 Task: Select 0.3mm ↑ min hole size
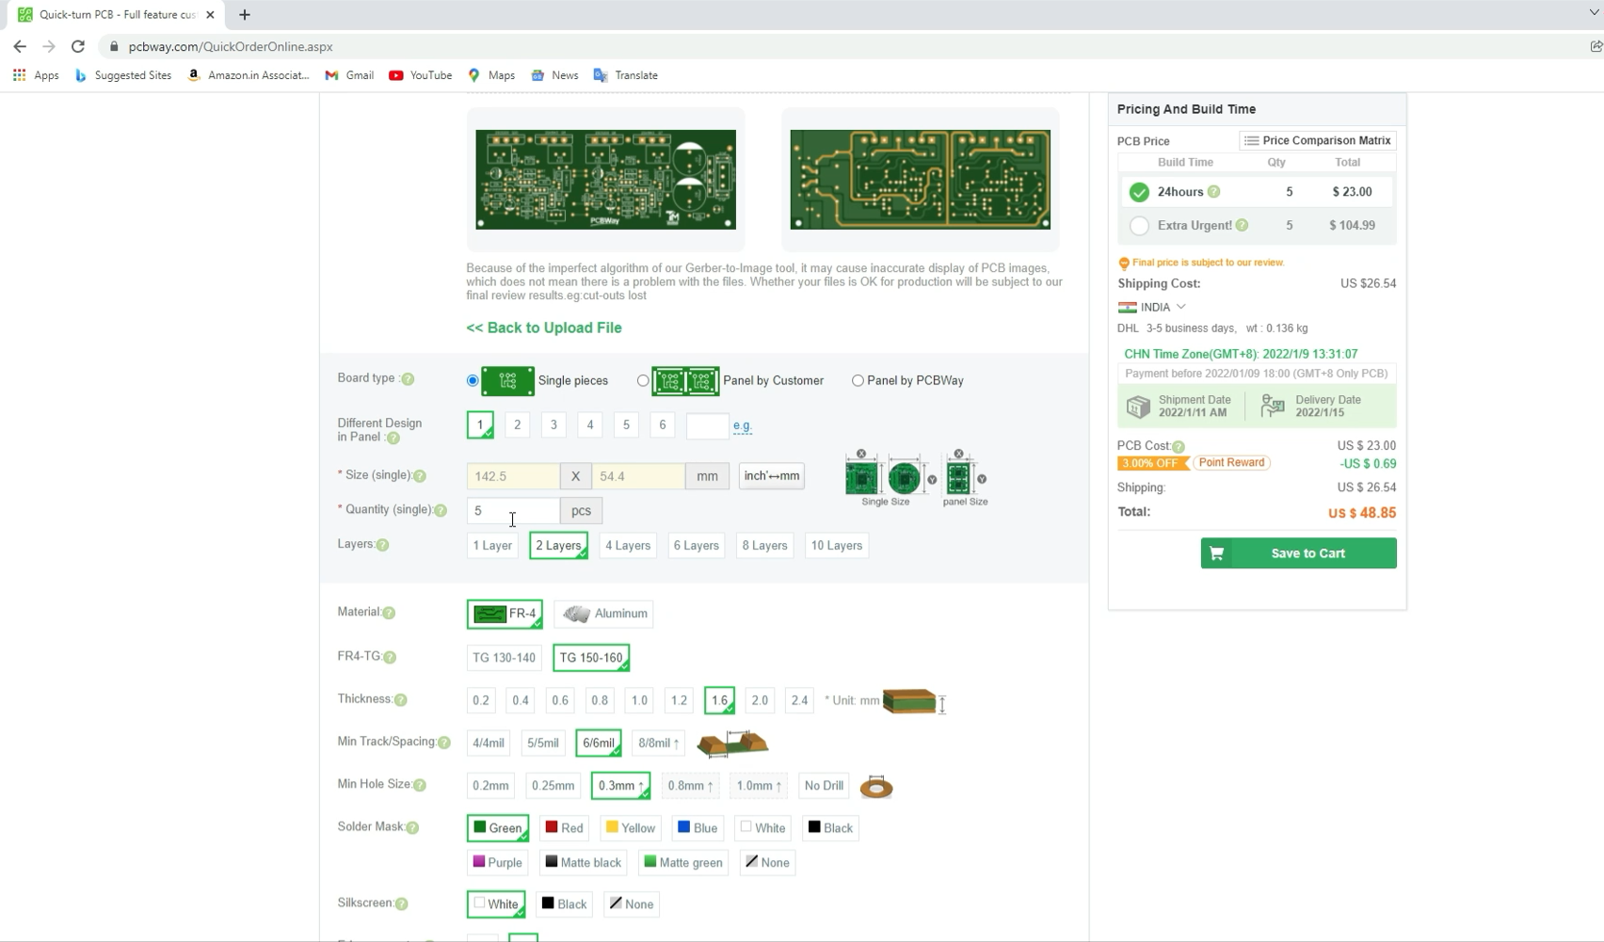tap(620, 786)
